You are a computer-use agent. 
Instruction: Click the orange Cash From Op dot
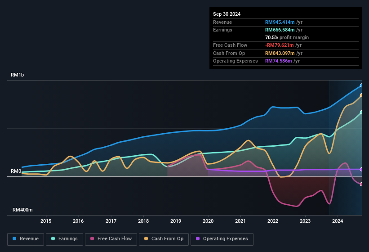(x=146, y=239)
